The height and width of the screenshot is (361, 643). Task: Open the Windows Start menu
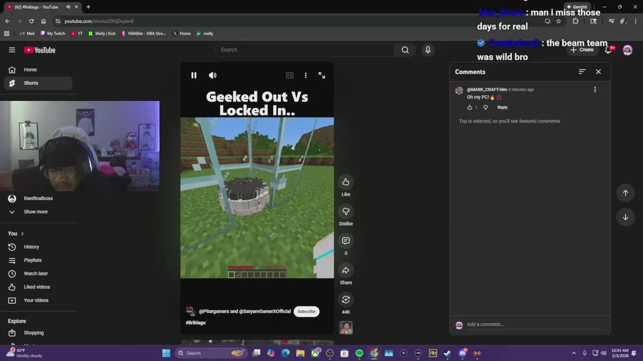pyautogui.click(x=166, y=353)
